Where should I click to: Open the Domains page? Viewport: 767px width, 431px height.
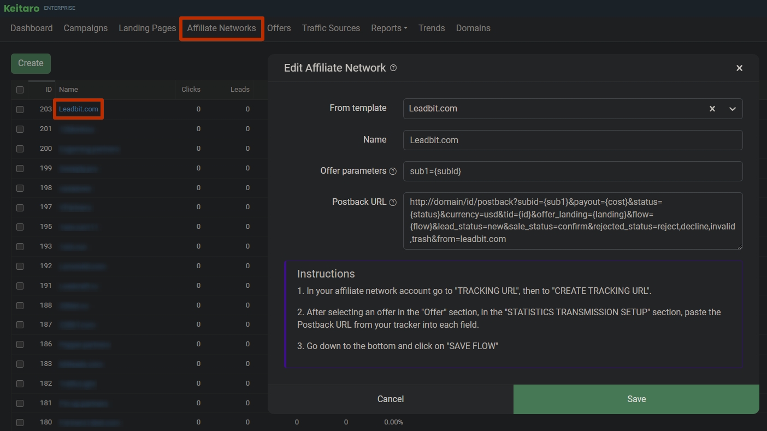coord(473,28)
